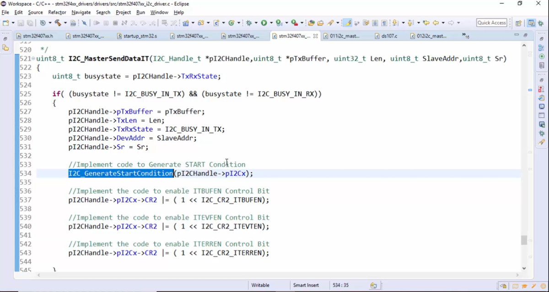The image size is (549, 292).
Task: Open the Navigate menu
Action: 81,12
